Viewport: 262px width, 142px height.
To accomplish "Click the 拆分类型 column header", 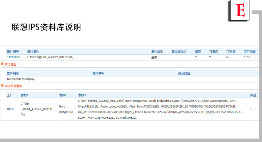I will click(x=184, y=73).
